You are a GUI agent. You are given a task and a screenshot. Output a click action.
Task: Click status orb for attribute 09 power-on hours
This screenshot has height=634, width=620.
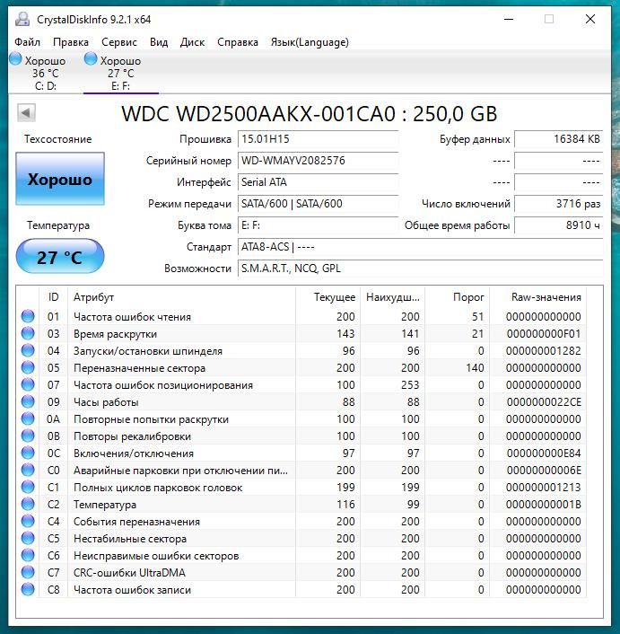coord(28,401)
